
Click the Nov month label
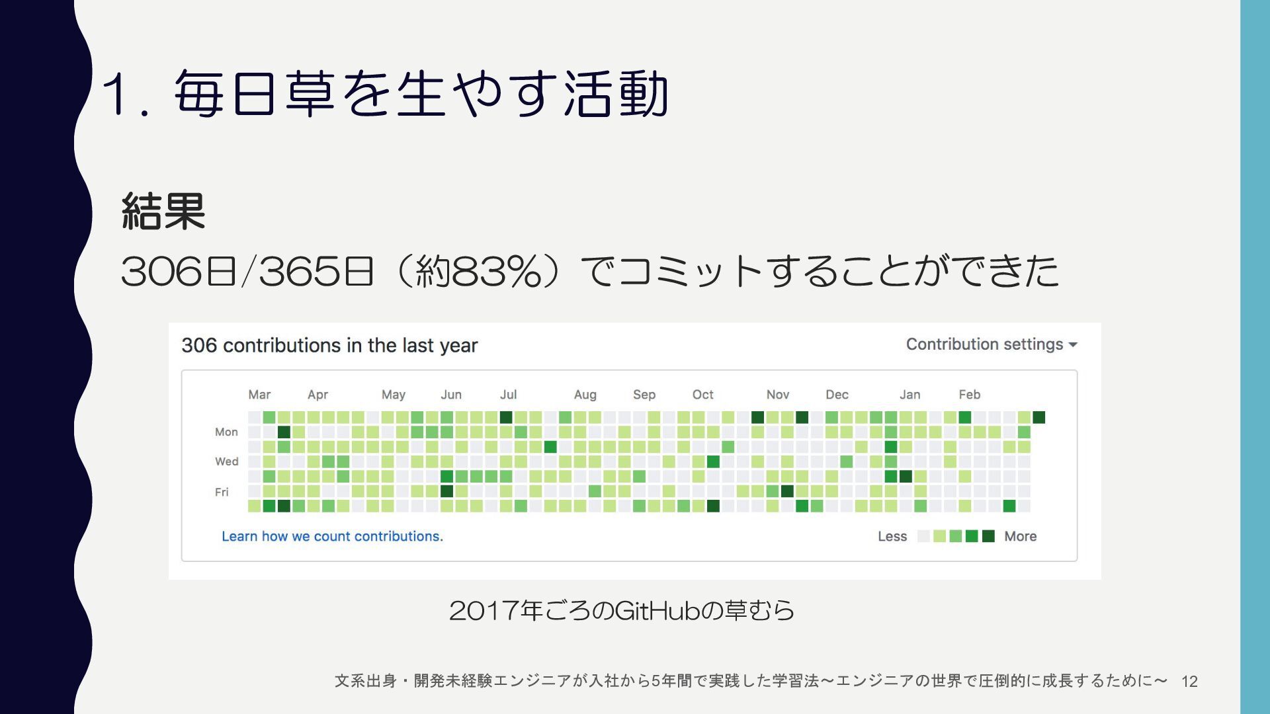point(777,395)
